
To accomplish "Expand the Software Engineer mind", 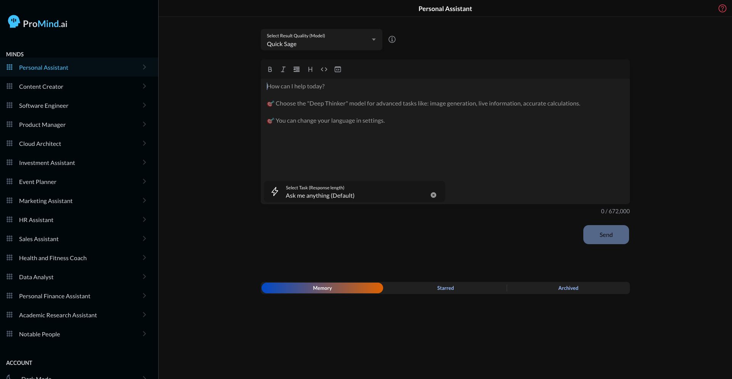I will tap(144, 106).
